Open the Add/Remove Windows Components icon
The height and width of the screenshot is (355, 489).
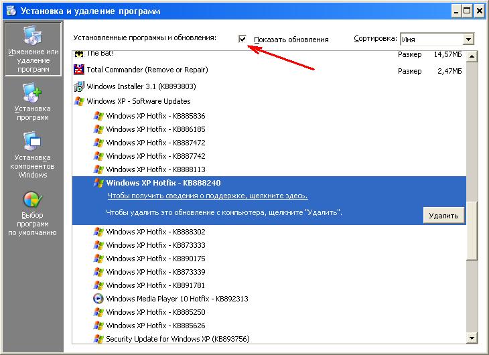coord(31,141)
